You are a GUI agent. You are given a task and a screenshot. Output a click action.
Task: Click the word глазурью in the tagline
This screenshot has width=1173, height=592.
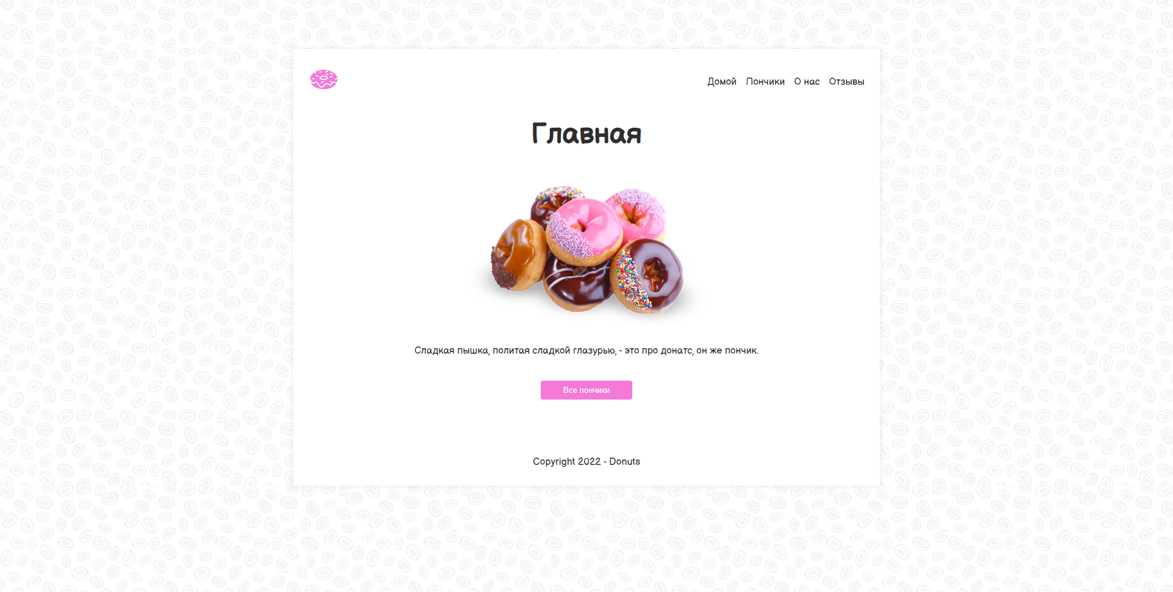594,351
